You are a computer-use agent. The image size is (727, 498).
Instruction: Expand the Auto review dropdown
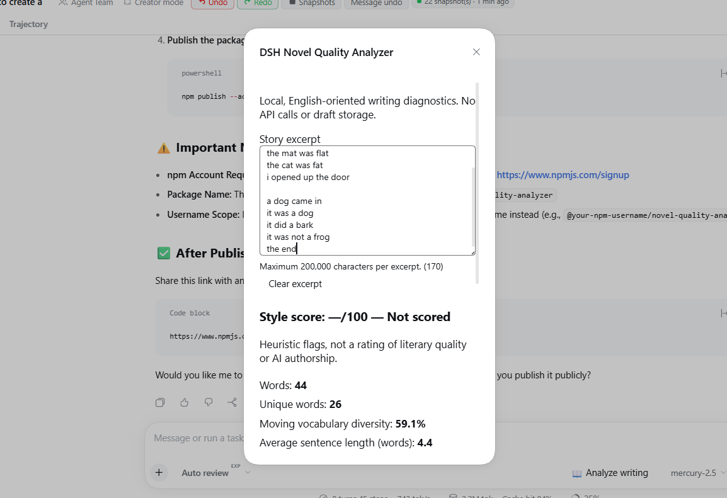coord(216,473)
